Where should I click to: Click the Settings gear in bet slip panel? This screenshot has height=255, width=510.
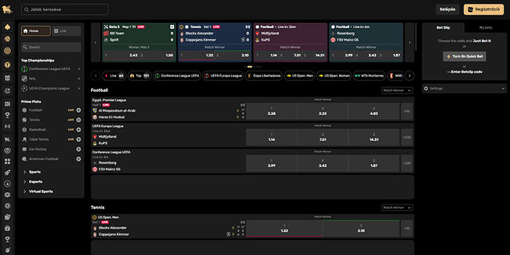[426, 89]
